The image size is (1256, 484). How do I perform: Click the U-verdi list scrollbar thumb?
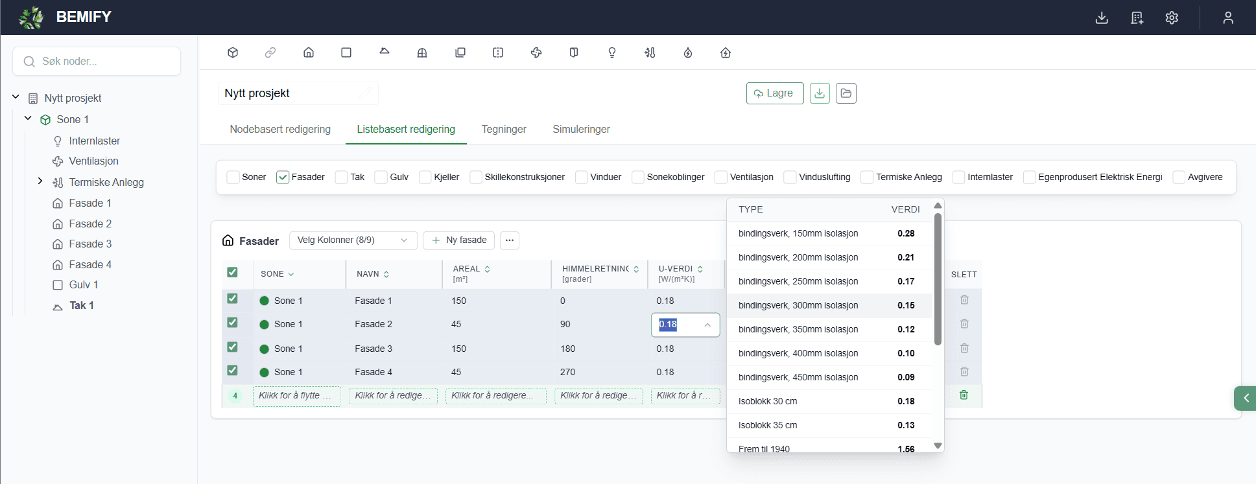point(938,279)
